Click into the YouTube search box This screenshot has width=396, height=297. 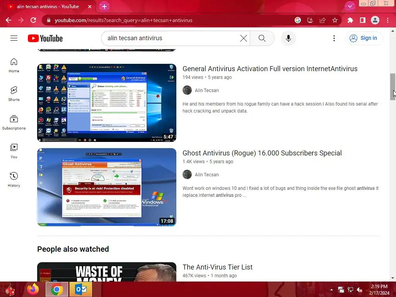pyautogui.click(x=172, y=38)
